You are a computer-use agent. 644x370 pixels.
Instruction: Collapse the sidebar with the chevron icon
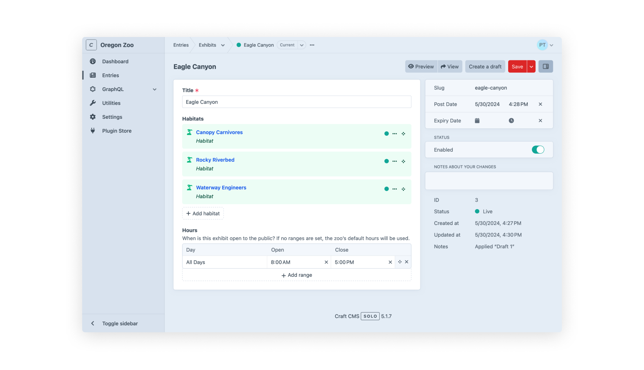(93, 323)
